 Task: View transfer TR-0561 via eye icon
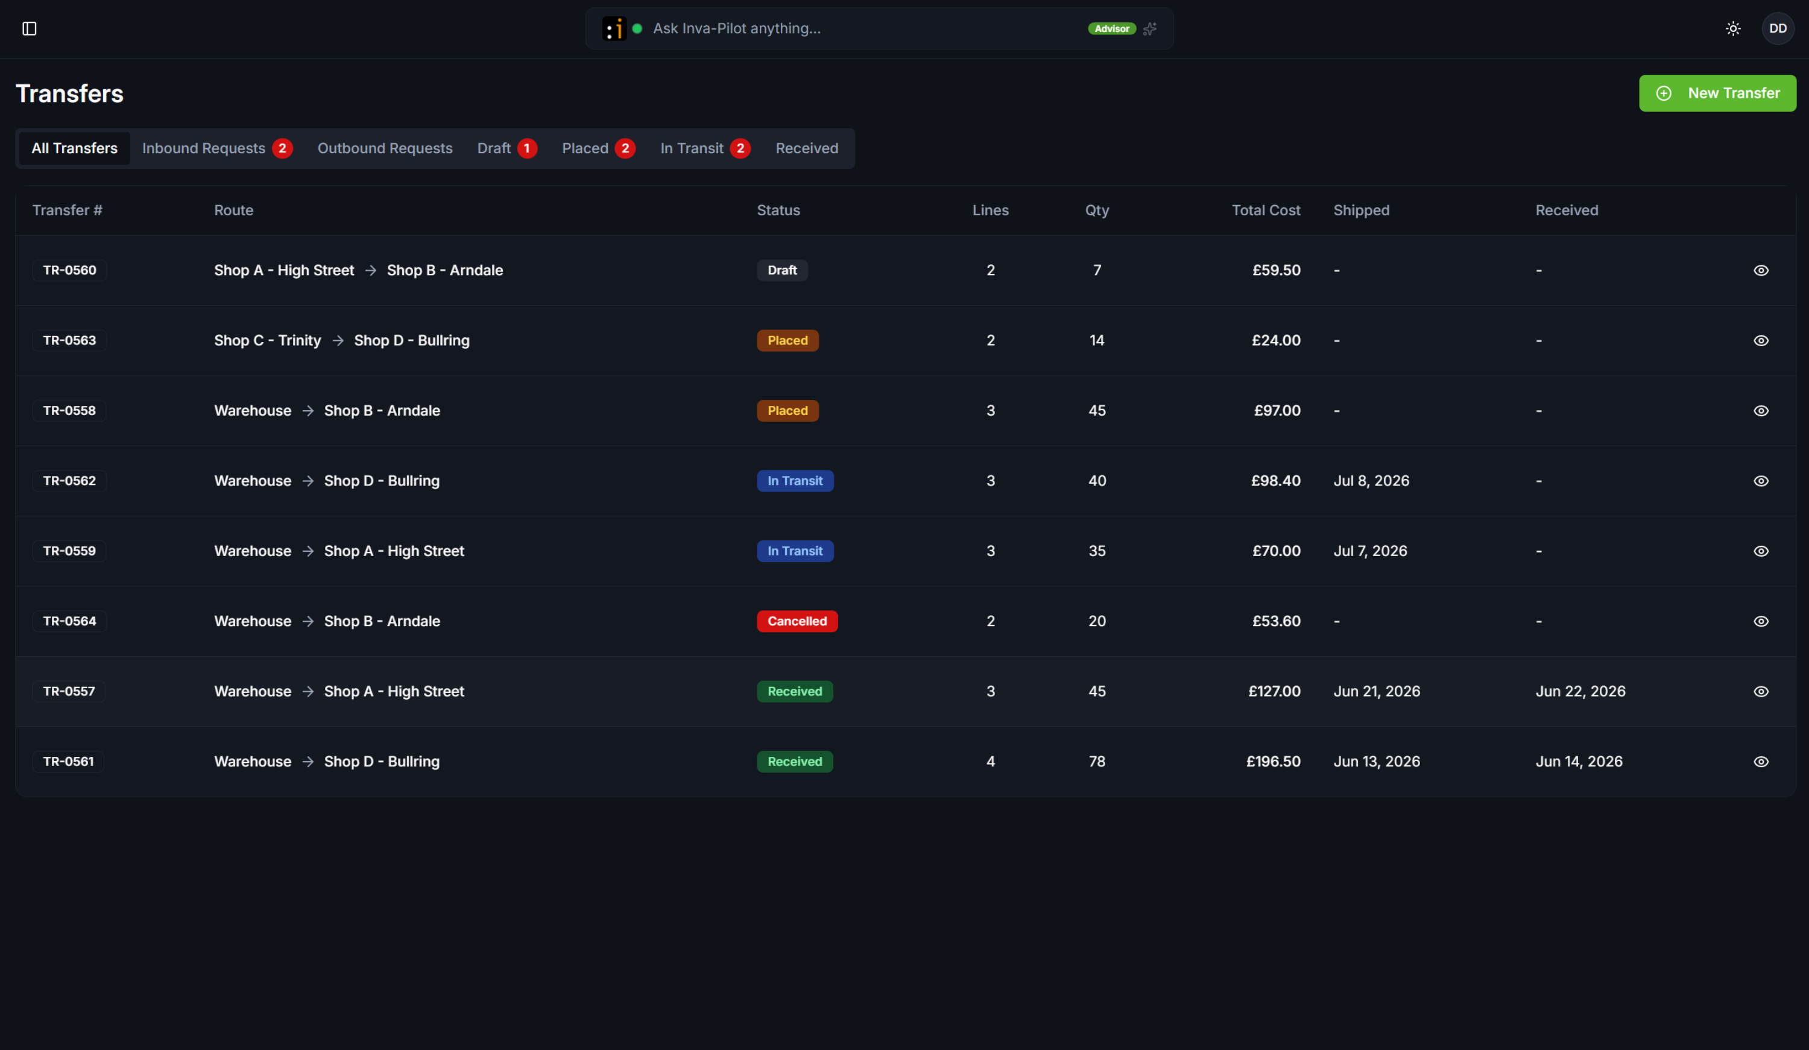1761,761
